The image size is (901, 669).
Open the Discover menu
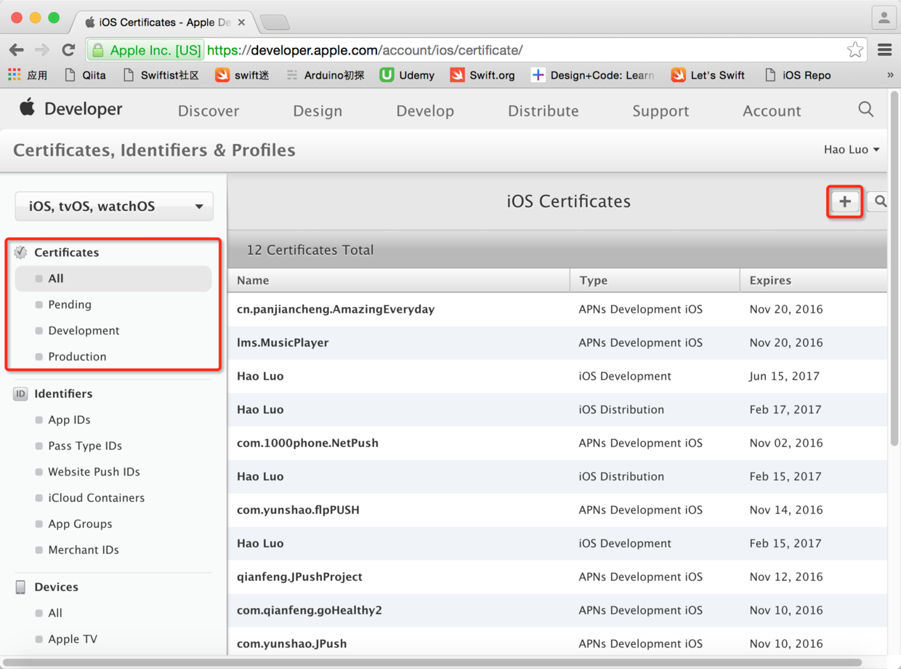click(209, 111)
